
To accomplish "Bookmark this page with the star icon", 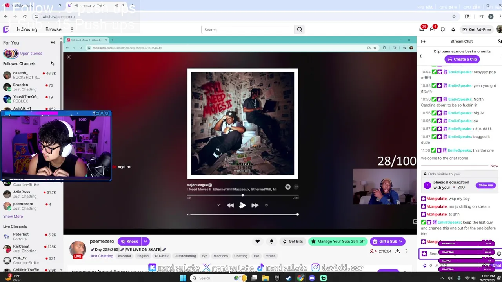I will (454, 16).
